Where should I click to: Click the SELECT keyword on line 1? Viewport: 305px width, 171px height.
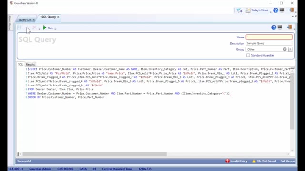click(32, 69)
